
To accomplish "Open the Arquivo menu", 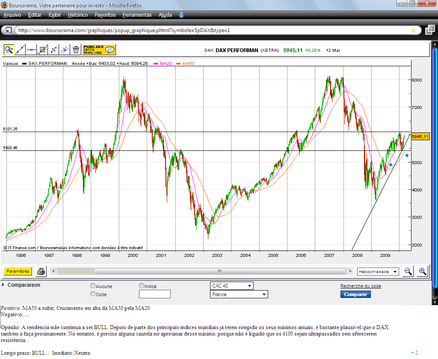I will (12, 15).
